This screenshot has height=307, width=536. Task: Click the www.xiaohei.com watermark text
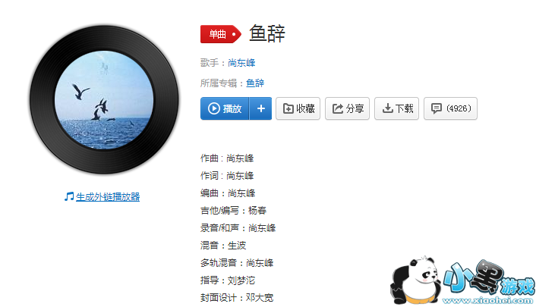[488, 300]
